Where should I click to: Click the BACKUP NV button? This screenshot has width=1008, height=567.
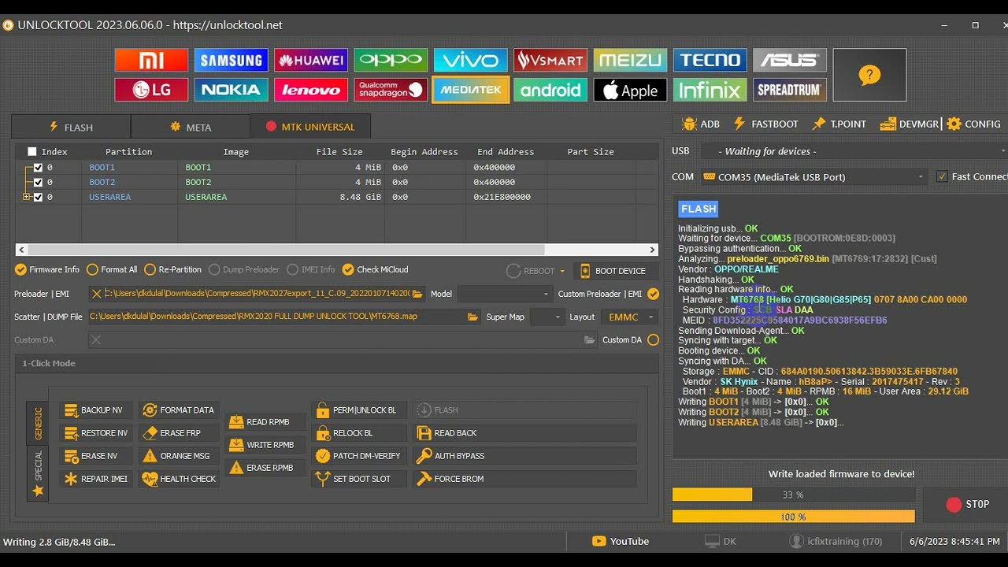tap(95, 410)
